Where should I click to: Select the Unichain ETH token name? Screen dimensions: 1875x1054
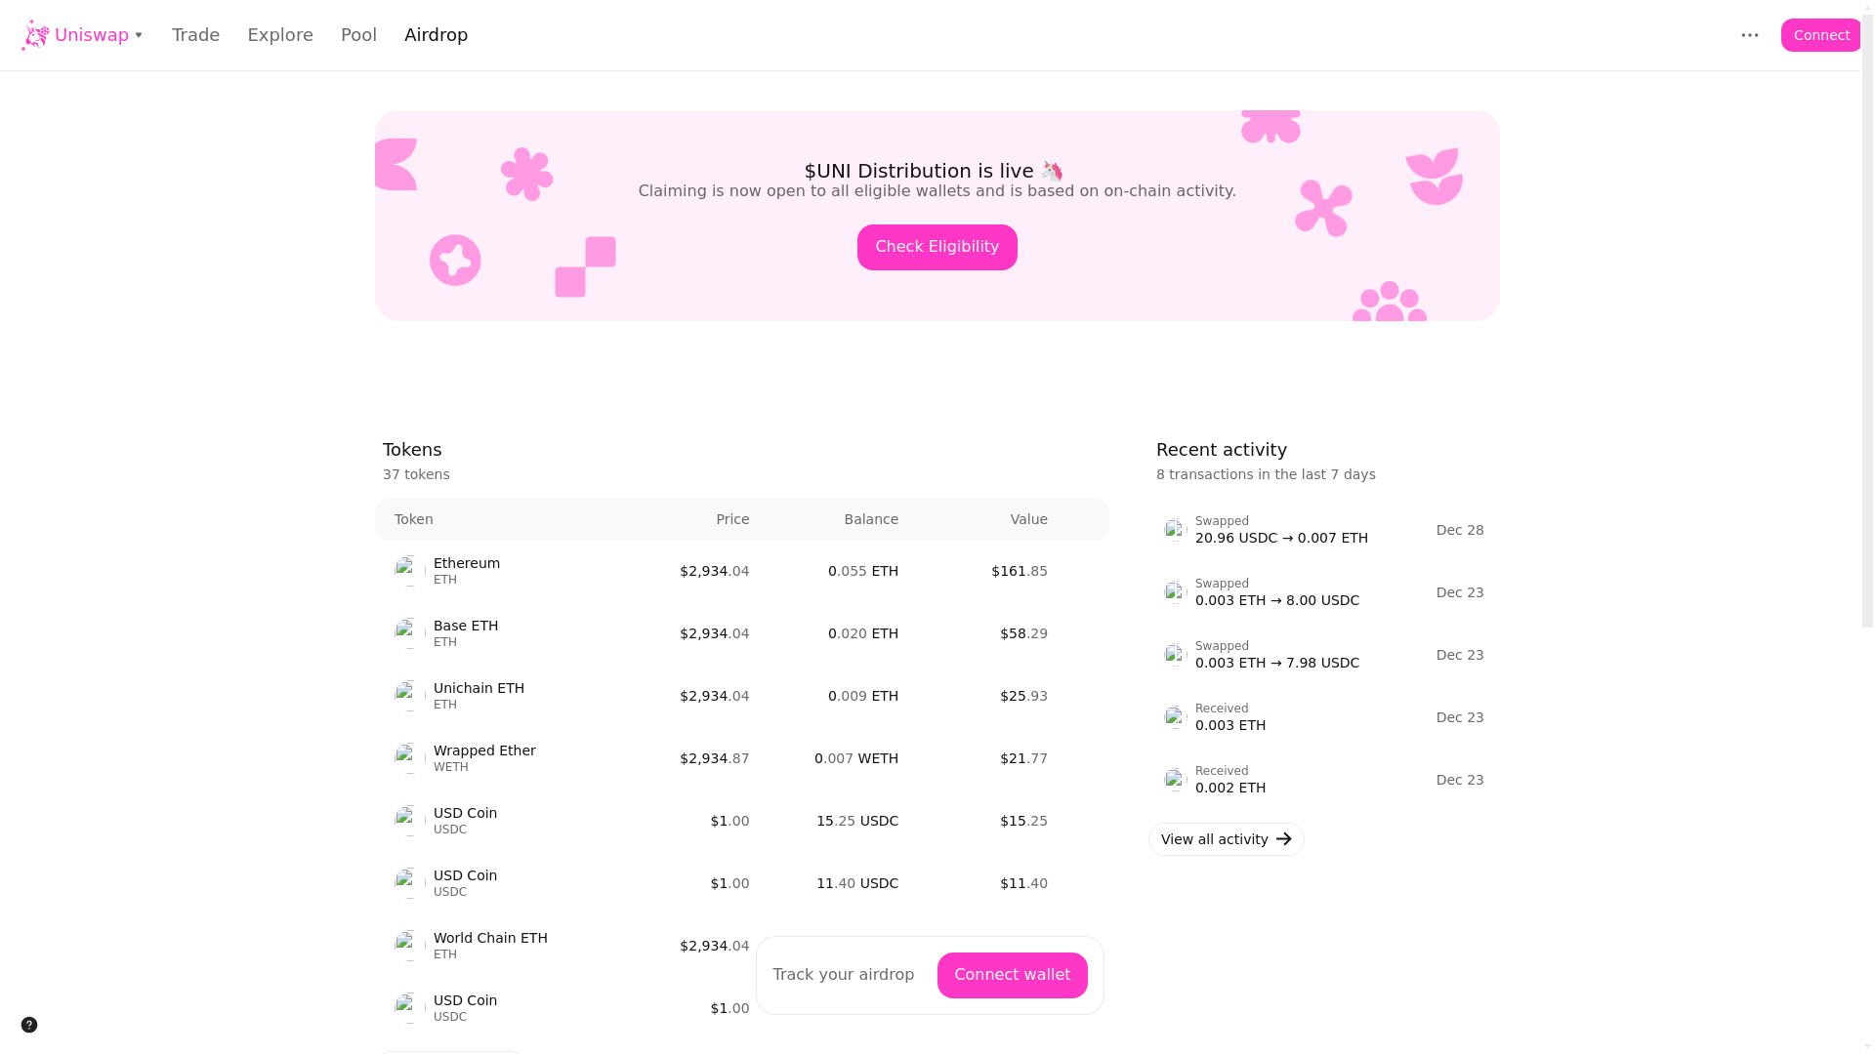coord(479,688)
